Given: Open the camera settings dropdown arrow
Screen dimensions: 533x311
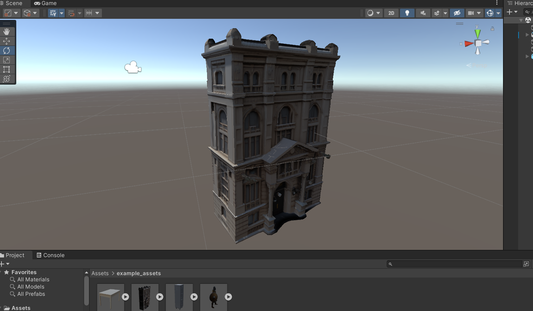Looking at the screenshot, I should click(x=480, y=13).
